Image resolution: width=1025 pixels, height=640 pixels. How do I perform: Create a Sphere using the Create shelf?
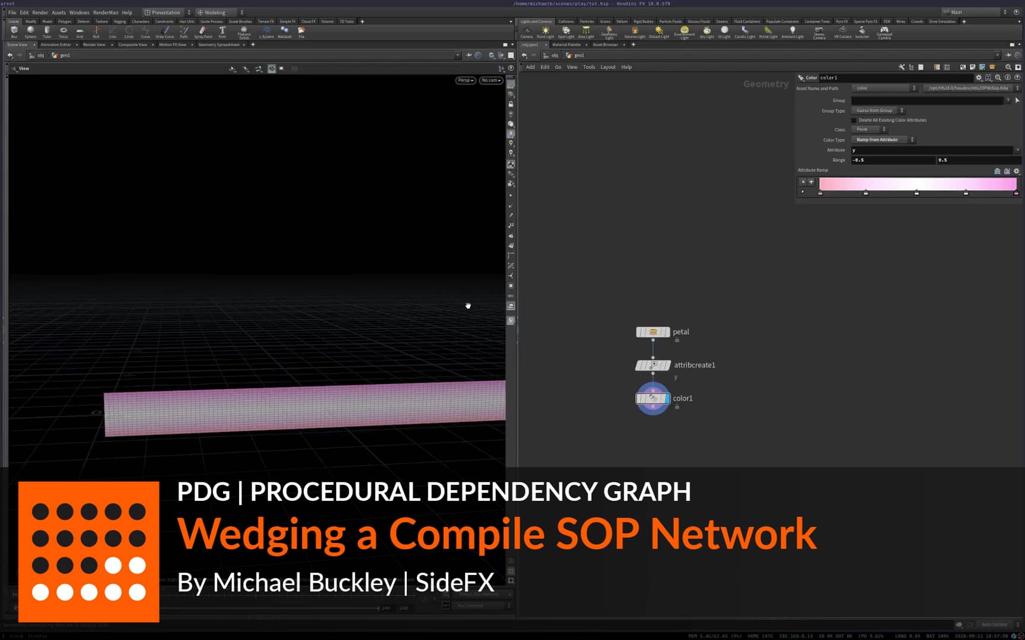coord(30,31)
